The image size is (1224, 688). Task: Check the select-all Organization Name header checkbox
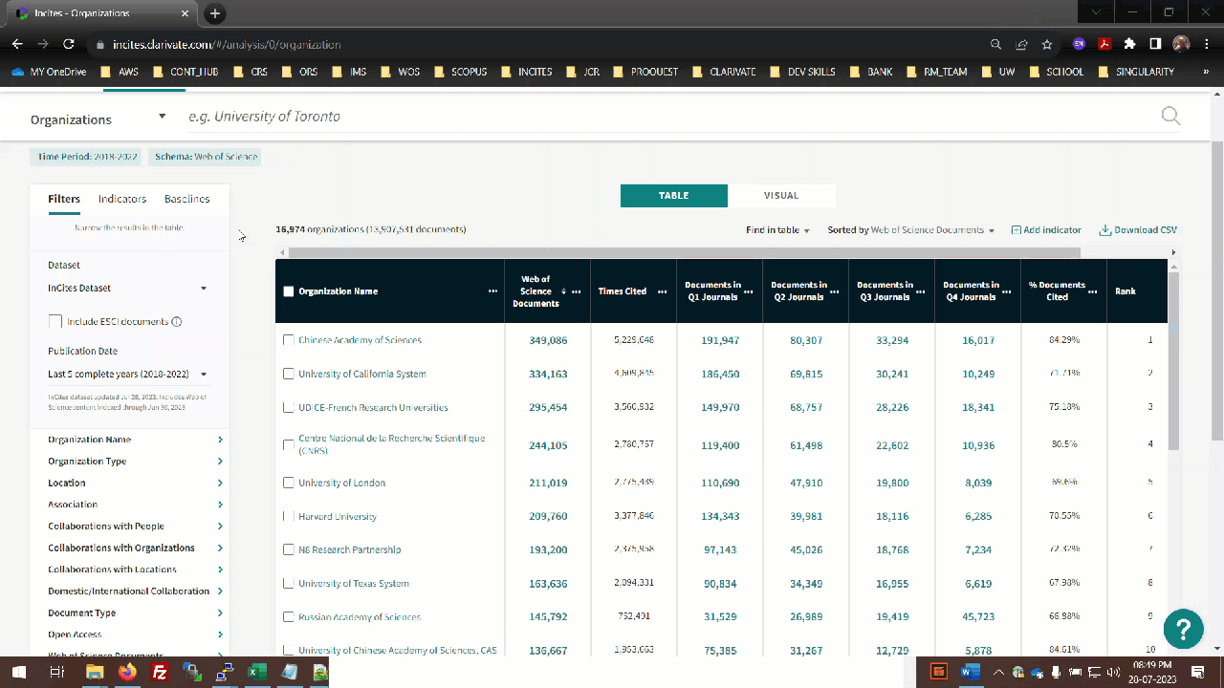289,291
